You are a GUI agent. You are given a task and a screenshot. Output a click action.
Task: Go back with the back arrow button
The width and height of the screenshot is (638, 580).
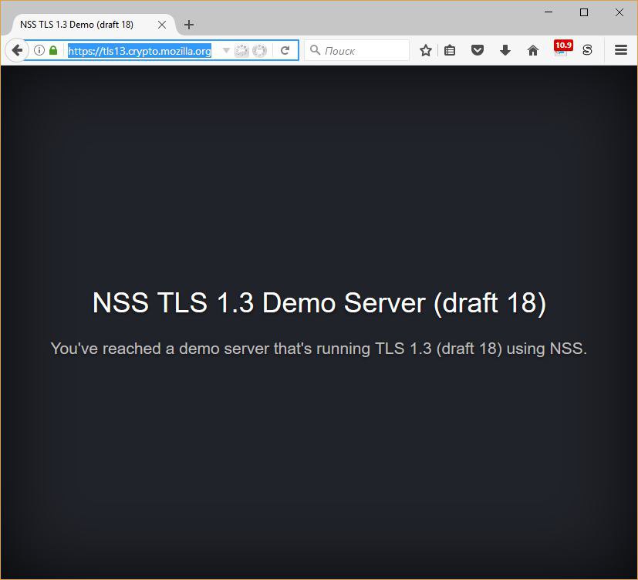(17, 50)
